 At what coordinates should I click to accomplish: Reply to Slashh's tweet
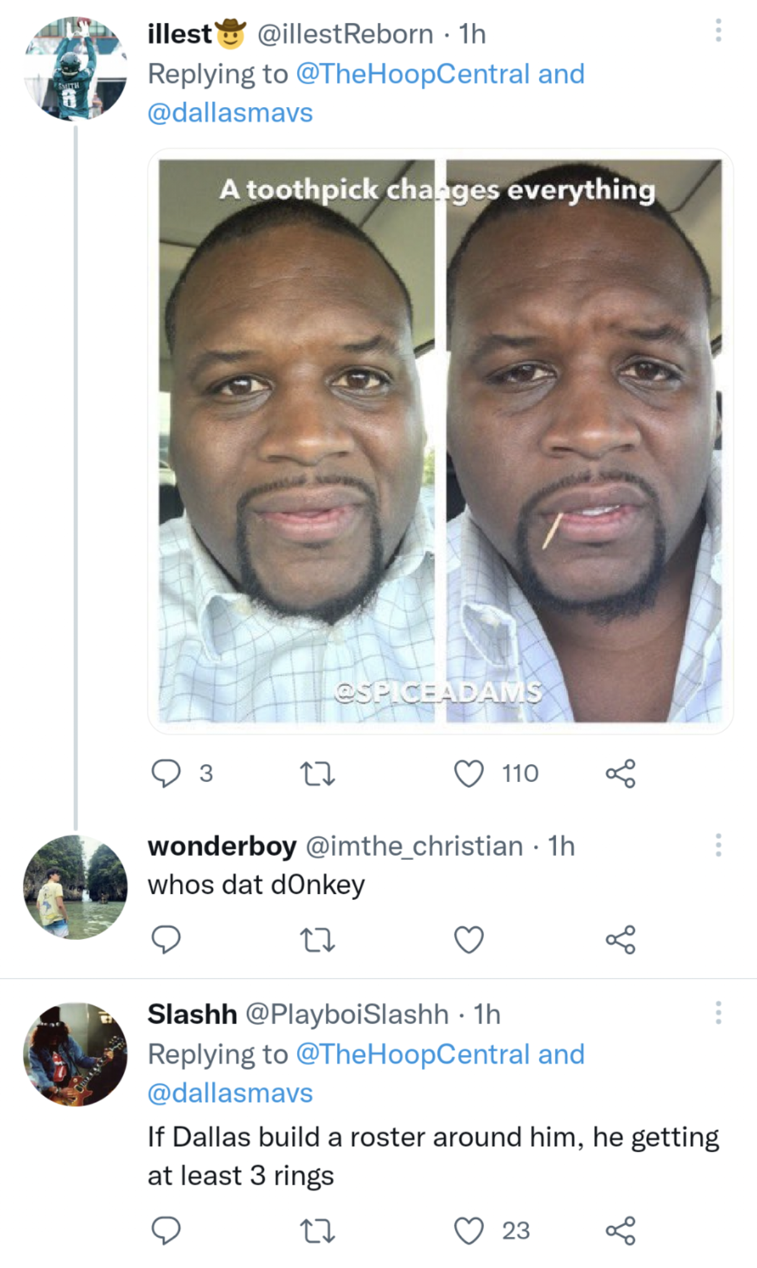tap(166, 1230)
